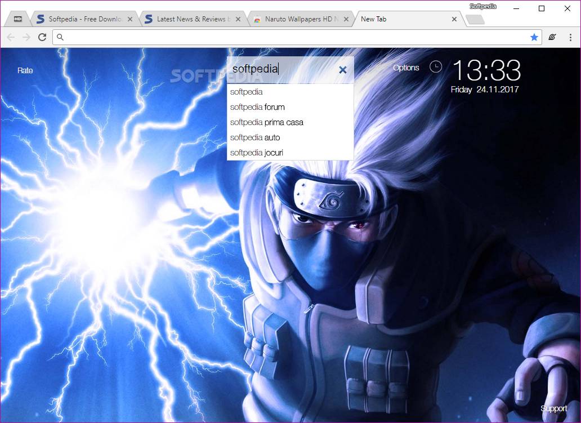Image resolution: width=581 pixels, height=423 pixels.
Task: Click the forward navigation arrow
Action: point(26,37)
